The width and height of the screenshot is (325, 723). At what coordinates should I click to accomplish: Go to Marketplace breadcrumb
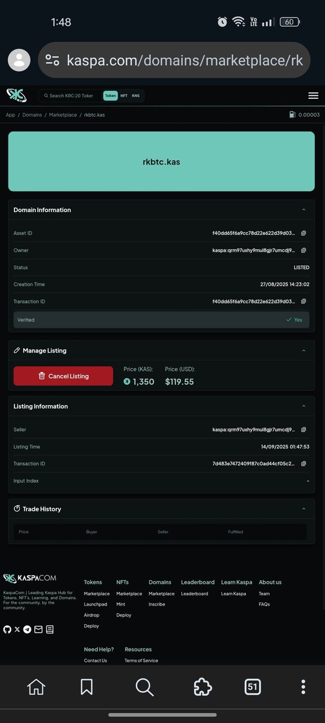(x=63, y=114)
